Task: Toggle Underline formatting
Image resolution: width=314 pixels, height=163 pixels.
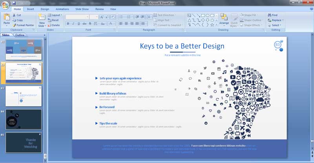Action: (79, 24)
